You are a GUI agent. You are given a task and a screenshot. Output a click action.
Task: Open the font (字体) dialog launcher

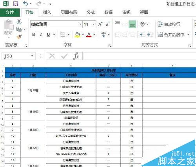pos(110,45)
